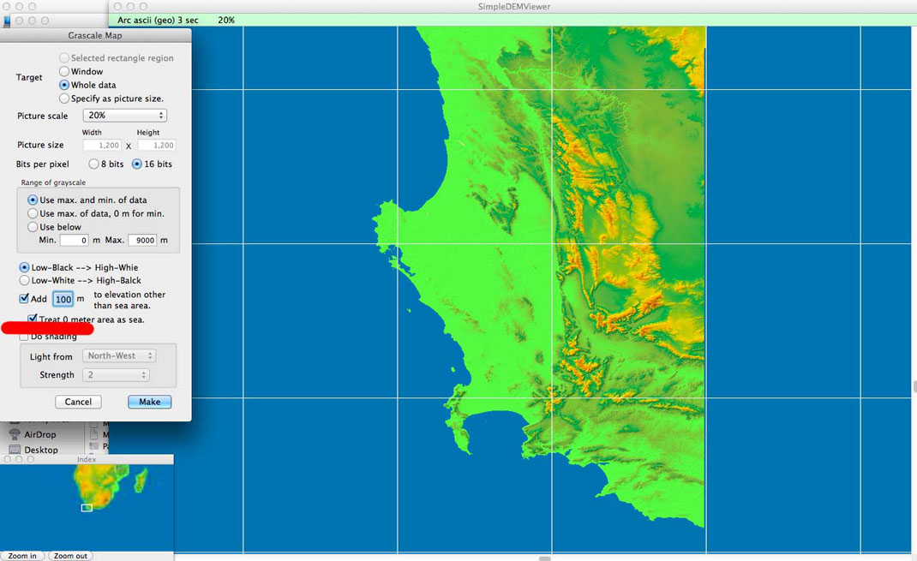
Task: Click the Index window title
Action: click(87, 459)
